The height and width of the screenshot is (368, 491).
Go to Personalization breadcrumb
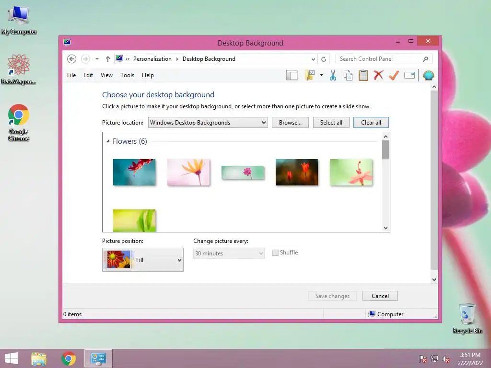(152, 59)
